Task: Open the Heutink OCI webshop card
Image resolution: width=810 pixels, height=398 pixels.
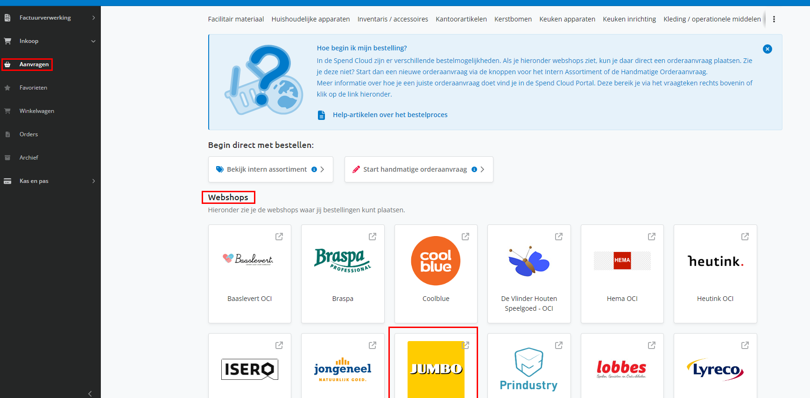Action: point(715,274)
